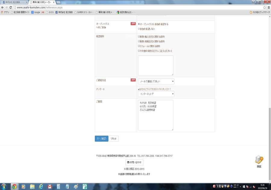Click the 次へ（確認） button
Viewport: 271px width, 190px height.
point(101,139)
